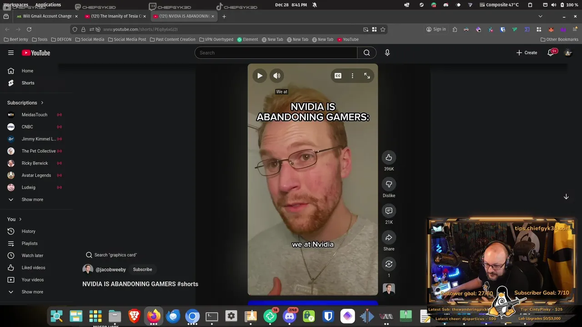The height and width of the screenshot is (327, 582).
Task: Open Watch later in the sidebar
Action: (33, 256)
